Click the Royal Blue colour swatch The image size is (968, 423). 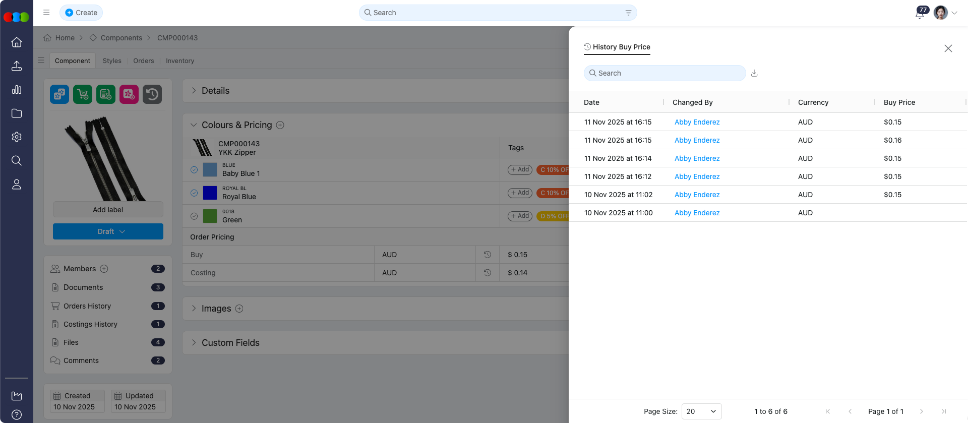[x=210, y=193]
